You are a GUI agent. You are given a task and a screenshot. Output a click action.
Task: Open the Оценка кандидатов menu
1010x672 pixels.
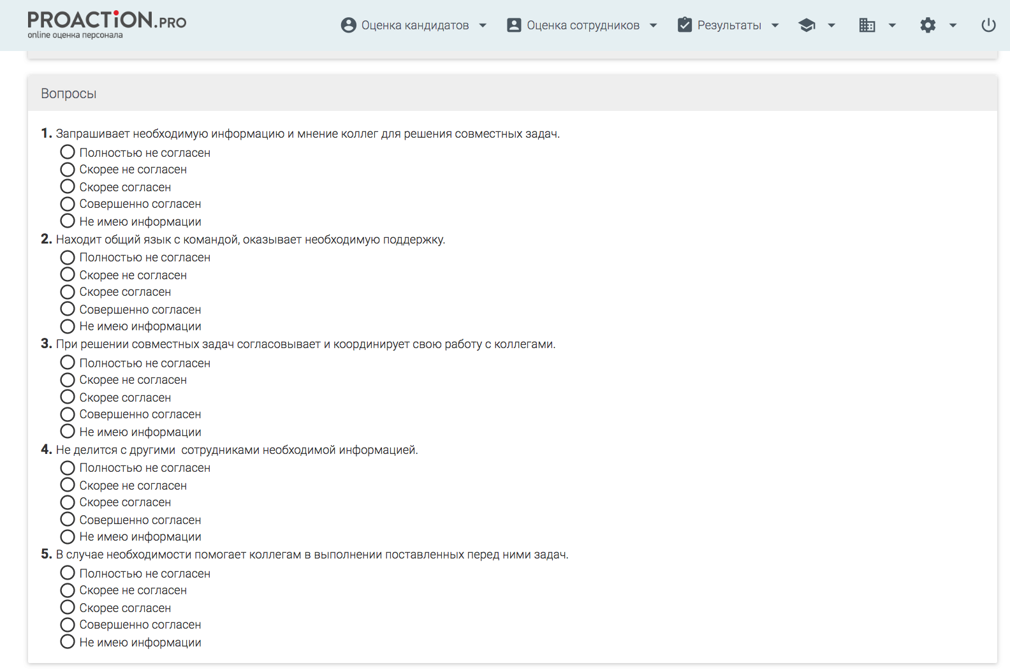point(414,25)
